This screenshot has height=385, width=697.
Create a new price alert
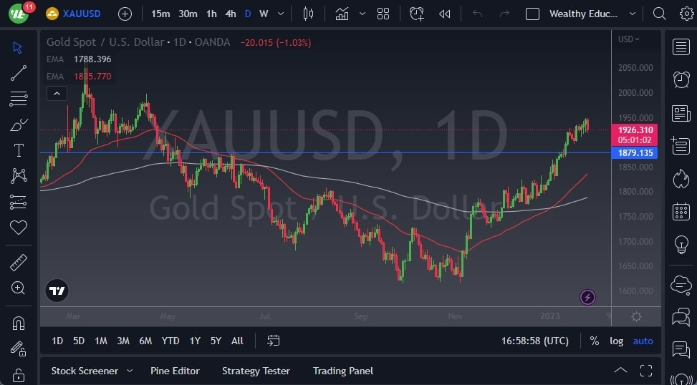(417, 14)
